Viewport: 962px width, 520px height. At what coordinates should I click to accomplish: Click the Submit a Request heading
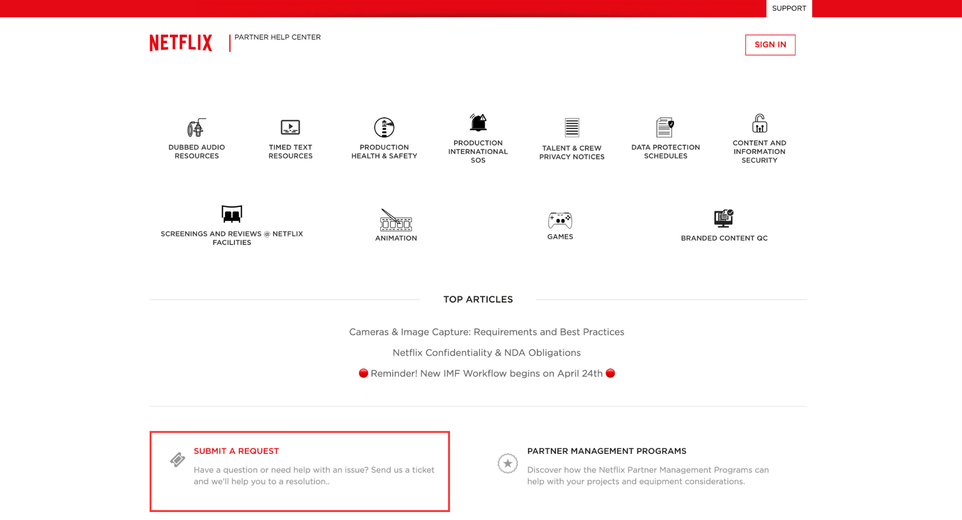236,451
